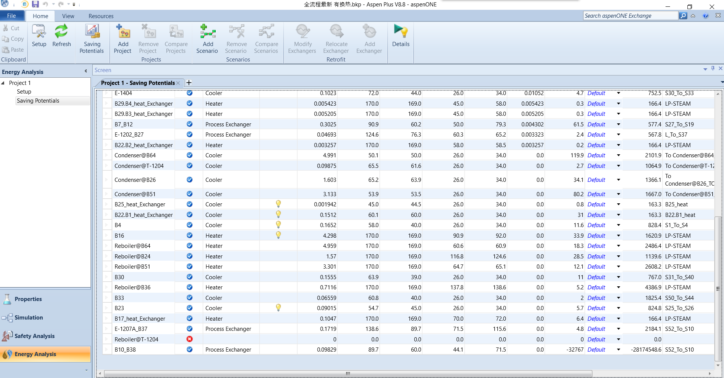Open Default dropdown for Condenser@B26 row

(x=618, y=180)
